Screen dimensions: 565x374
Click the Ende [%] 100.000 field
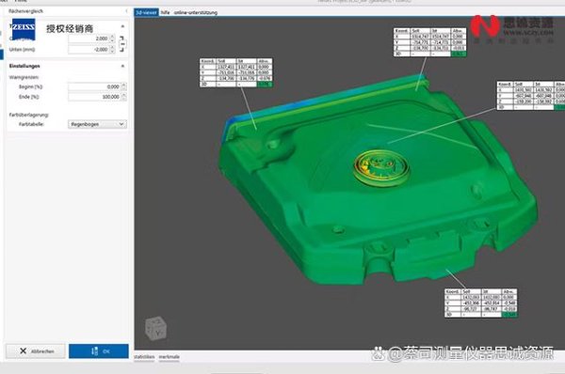pos(94,97)
